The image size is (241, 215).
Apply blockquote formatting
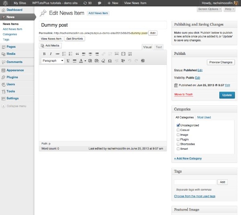tap(77, 54)
